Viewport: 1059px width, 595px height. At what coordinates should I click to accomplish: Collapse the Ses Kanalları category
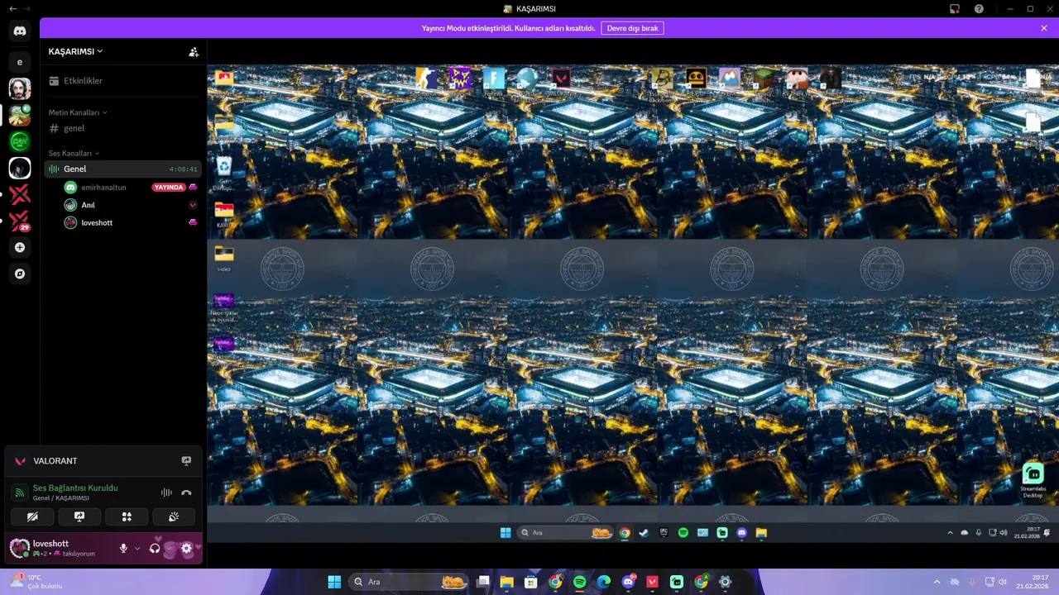pos(74,154)
